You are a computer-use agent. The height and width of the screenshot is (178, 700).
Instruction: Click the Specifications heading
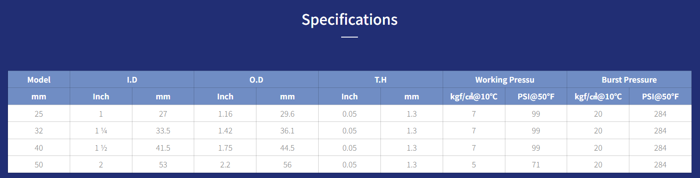(x=350, y=19)
